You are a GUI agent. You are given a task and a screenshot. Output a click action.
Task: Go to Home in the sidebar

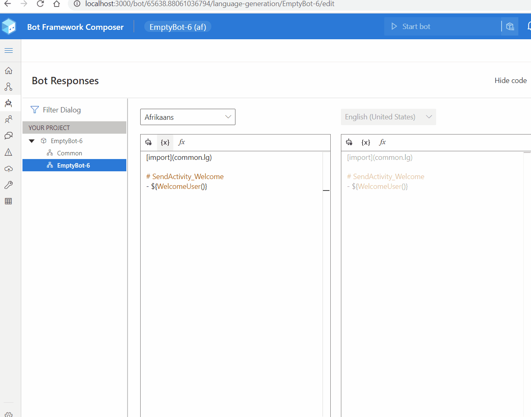tap(9, 70)
